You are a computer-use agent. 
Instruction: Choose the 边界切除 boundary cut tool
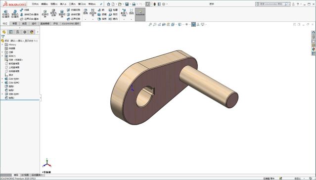click(73, 19)
